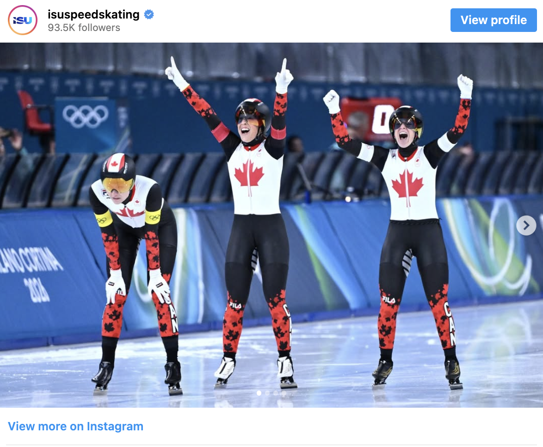The height and width of the screenshot is (447, 543).
Task: Click the ISU profile avatar logo
Action: click(x=23, y=20)
